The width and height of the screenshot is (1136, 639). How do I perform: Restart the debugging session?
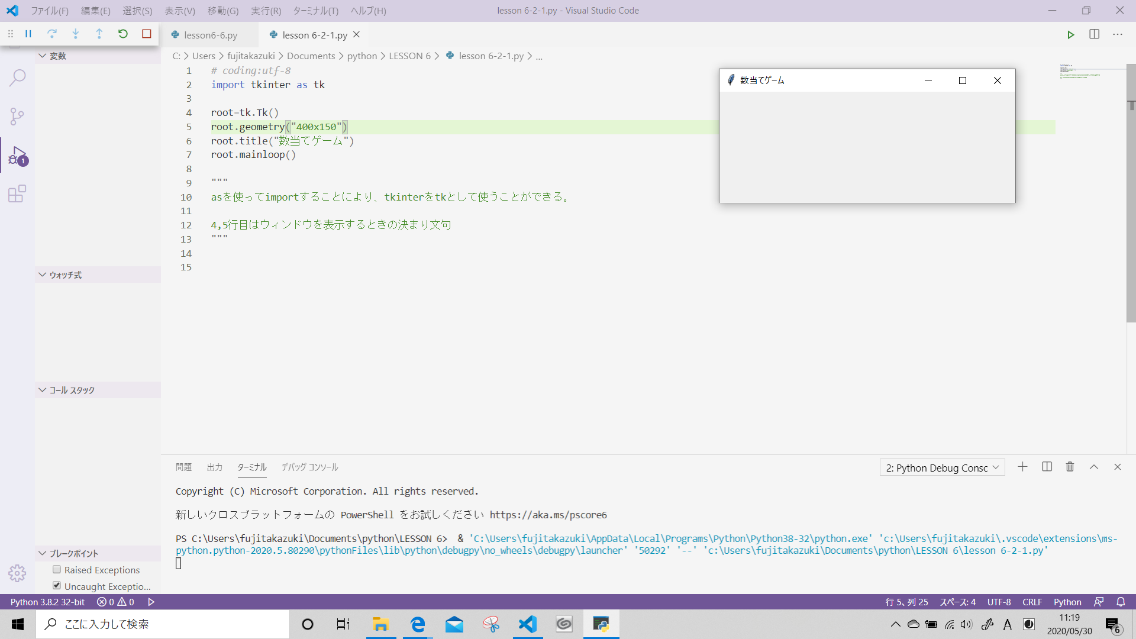tap(123, 34)
